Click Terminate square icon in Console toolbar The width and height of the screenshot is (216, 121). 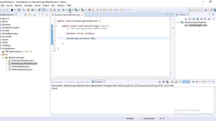(160, 82)
